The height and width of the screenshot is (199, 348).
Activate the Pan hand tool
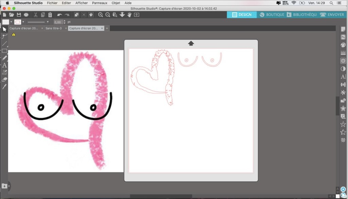pyautogui.click(x=129, y=15)
